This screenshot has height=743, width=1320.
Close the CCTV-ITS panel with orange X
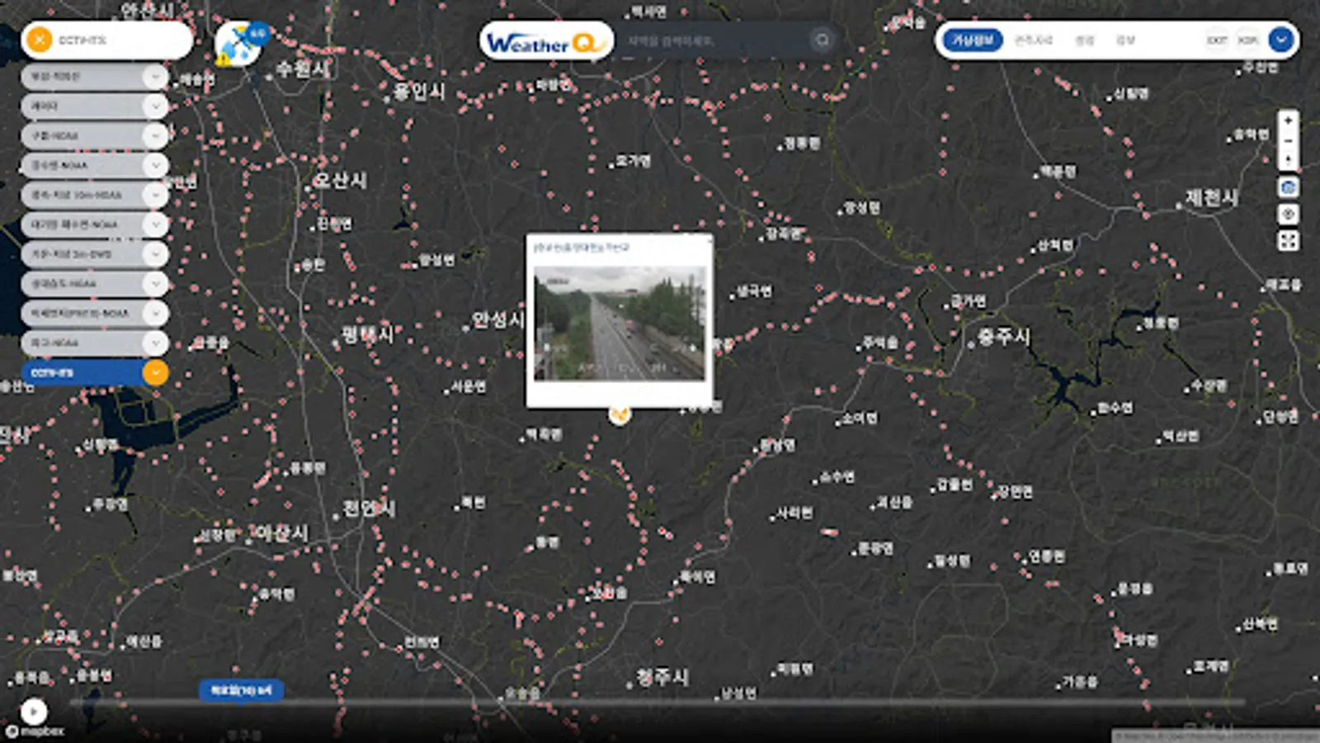click(x=39, y=40)
